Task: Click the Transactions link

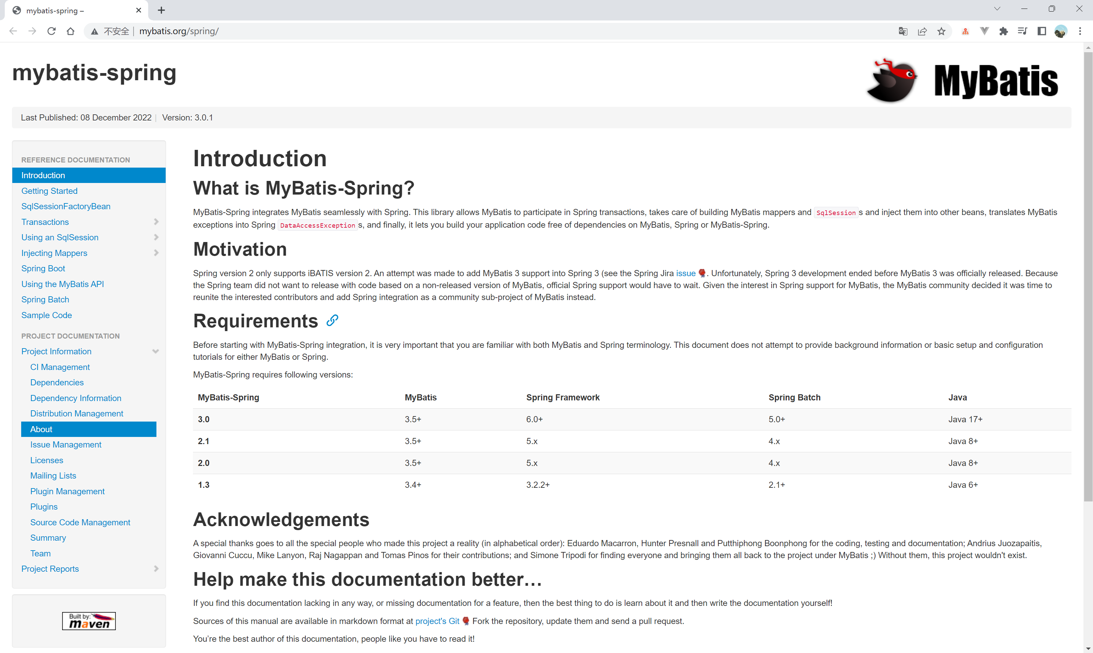Action: (45, 222)
